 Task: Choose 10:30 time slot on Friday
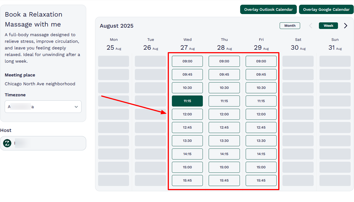click(261, 88)
